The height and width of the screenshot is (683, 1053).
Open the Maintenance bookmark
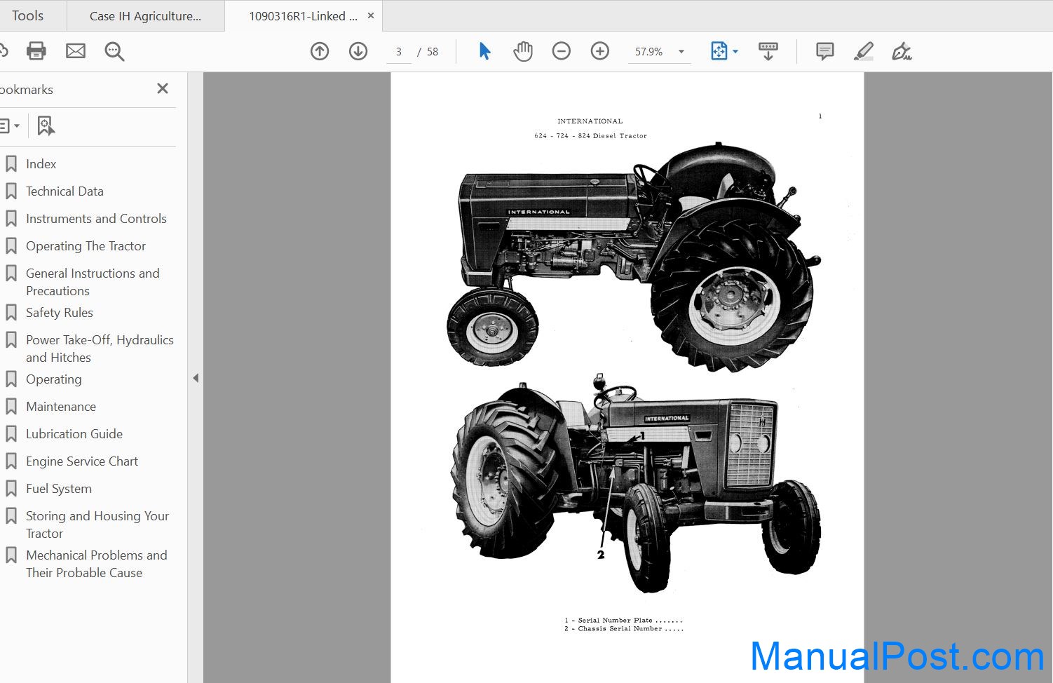pos(61,407)
